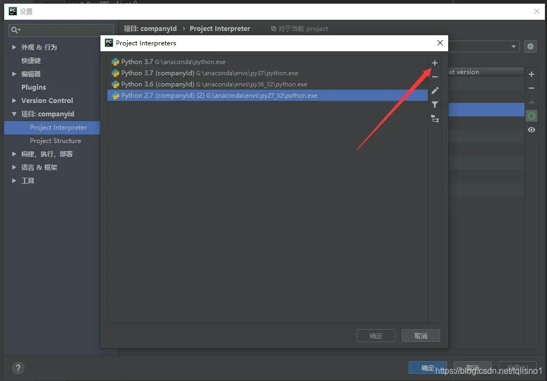Select Python 3.6 (companyId) py36_32 interpreter

(268, 84)
